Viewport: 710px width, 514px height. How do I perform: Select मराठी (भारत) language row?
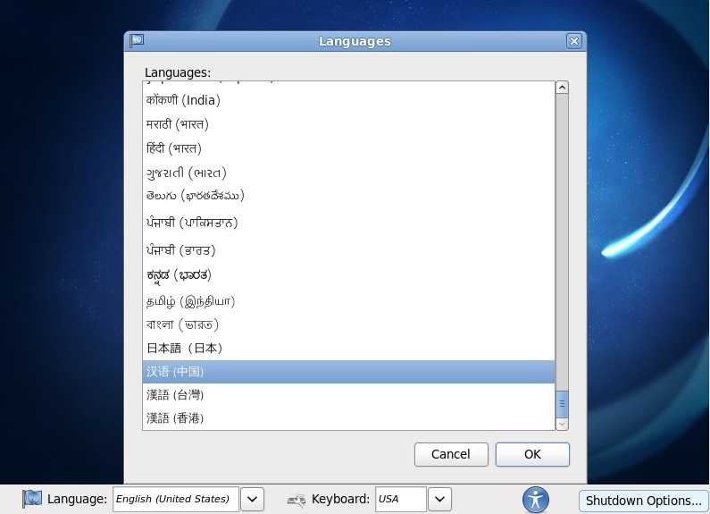click(x=348, y=124)
